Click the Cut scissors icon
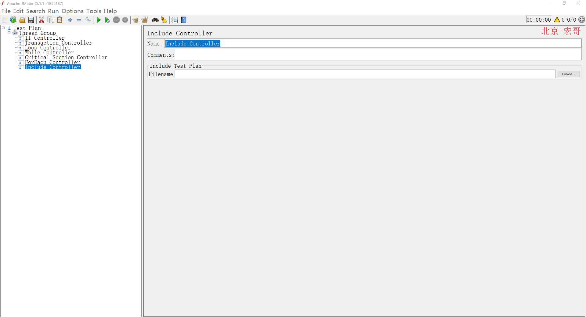The width and height of the screenshot is (586, 317). [x=42, y=20]
